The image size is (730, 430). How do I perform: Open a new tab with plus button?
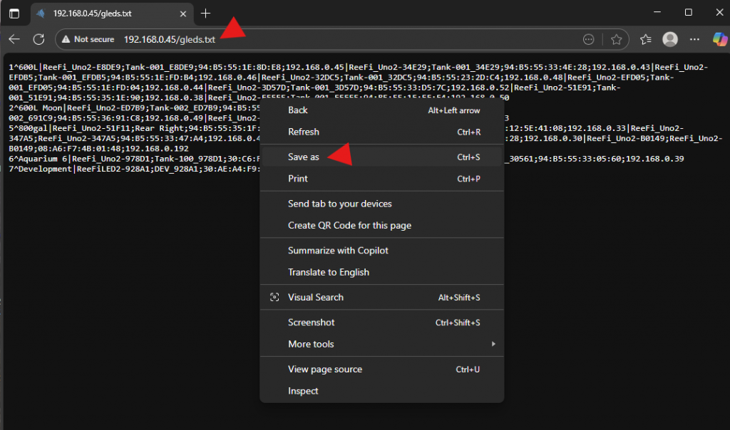tap(206, 14)
